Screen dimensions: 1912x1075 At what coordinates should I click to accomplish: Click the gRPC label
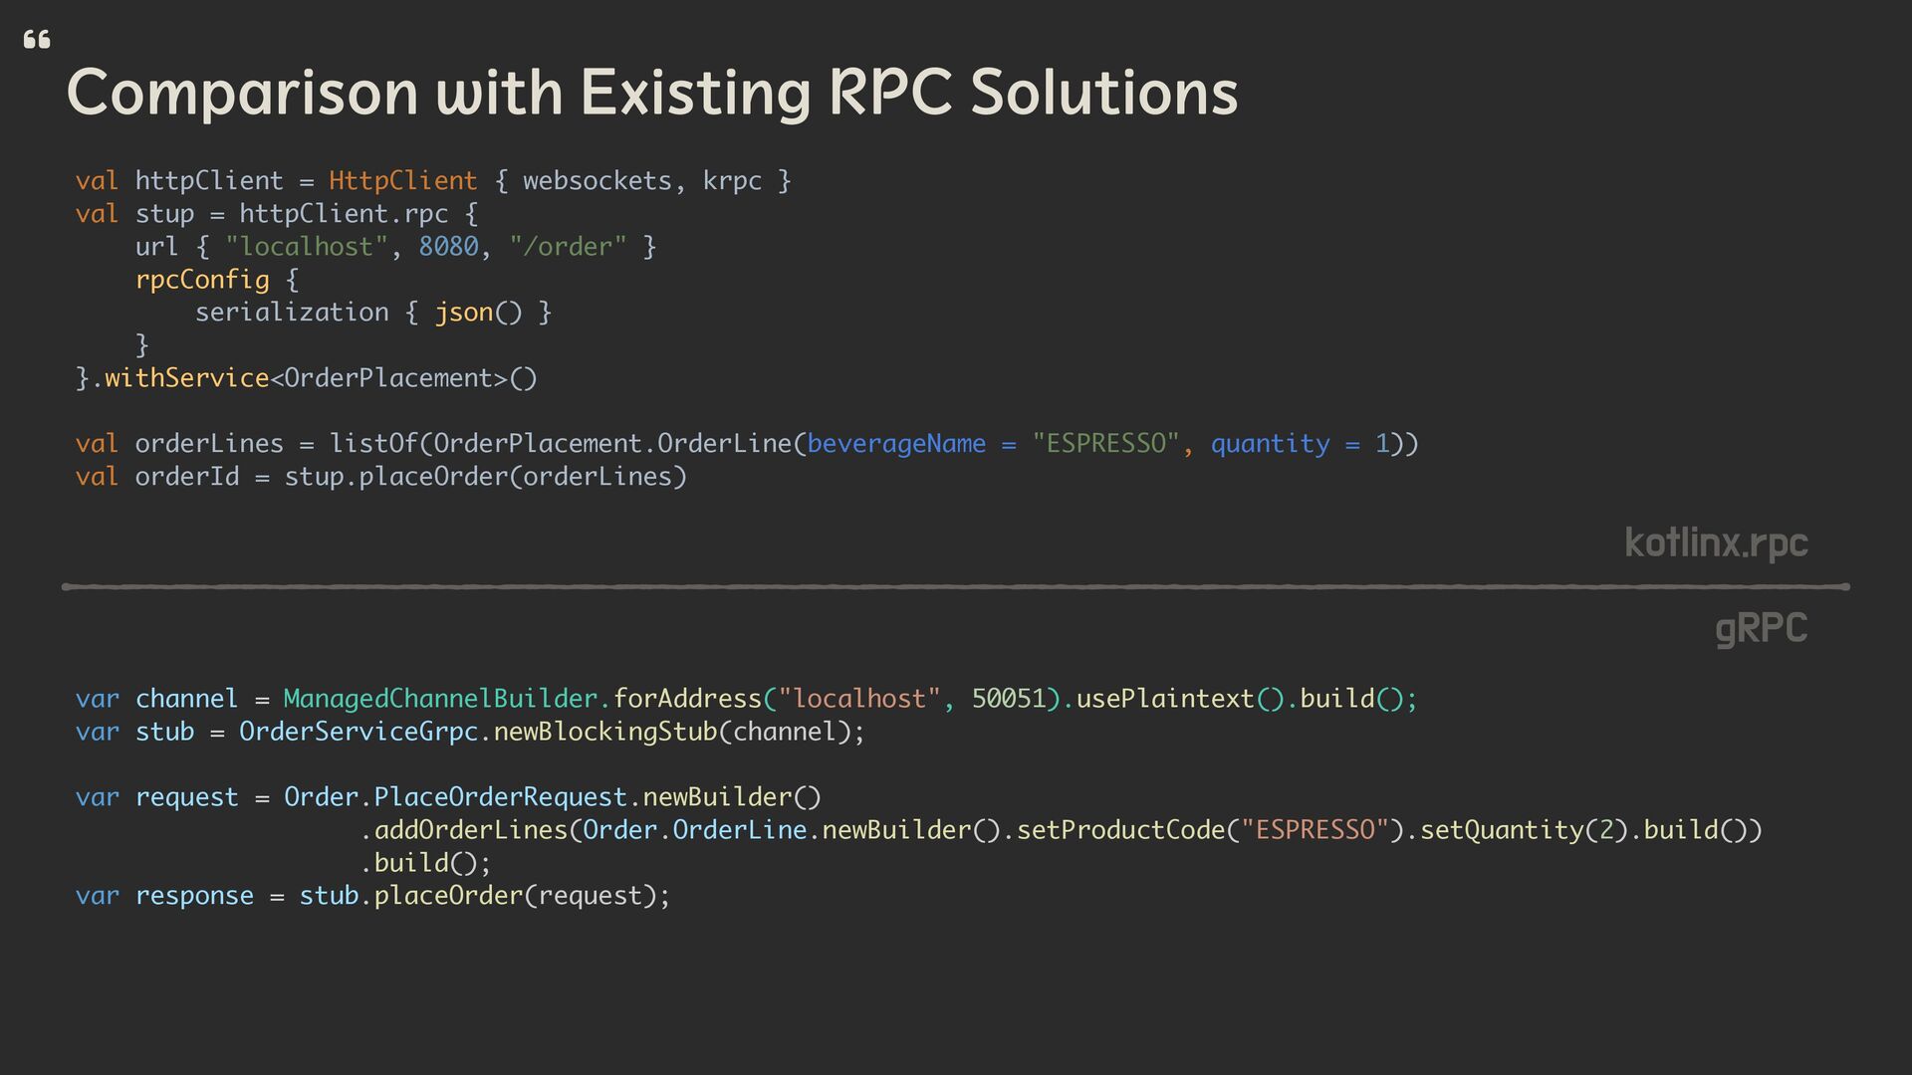[1761, 628]
